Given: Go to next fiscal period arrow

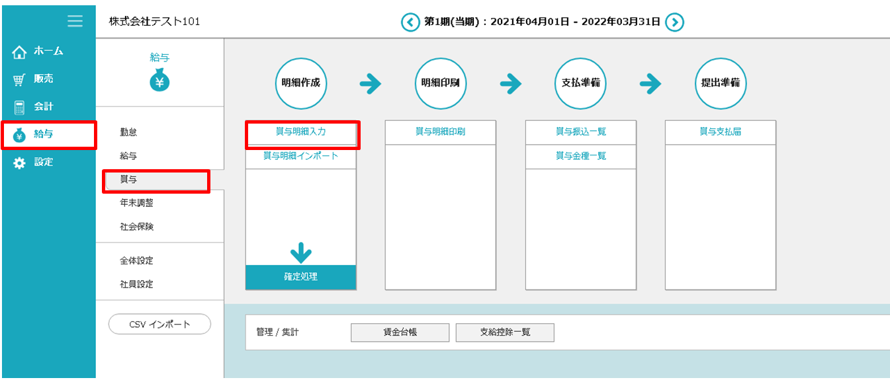Looking at the screenshot, I should [674, 22].
